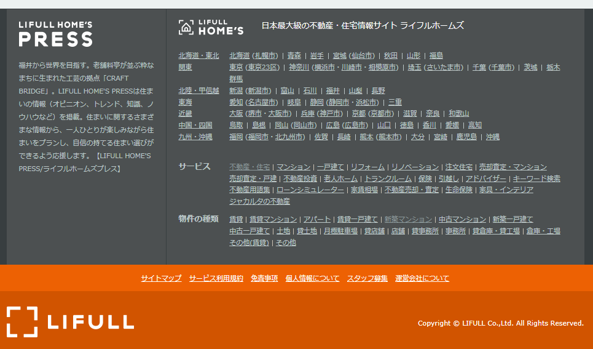Screen dimensions: 593x349
Task: Open the サイトマップ footer link
Action: 161,278
